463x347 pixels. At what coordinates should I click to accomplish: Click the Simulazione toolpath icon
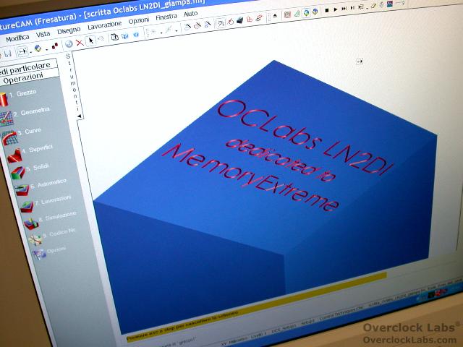[31, 224]
